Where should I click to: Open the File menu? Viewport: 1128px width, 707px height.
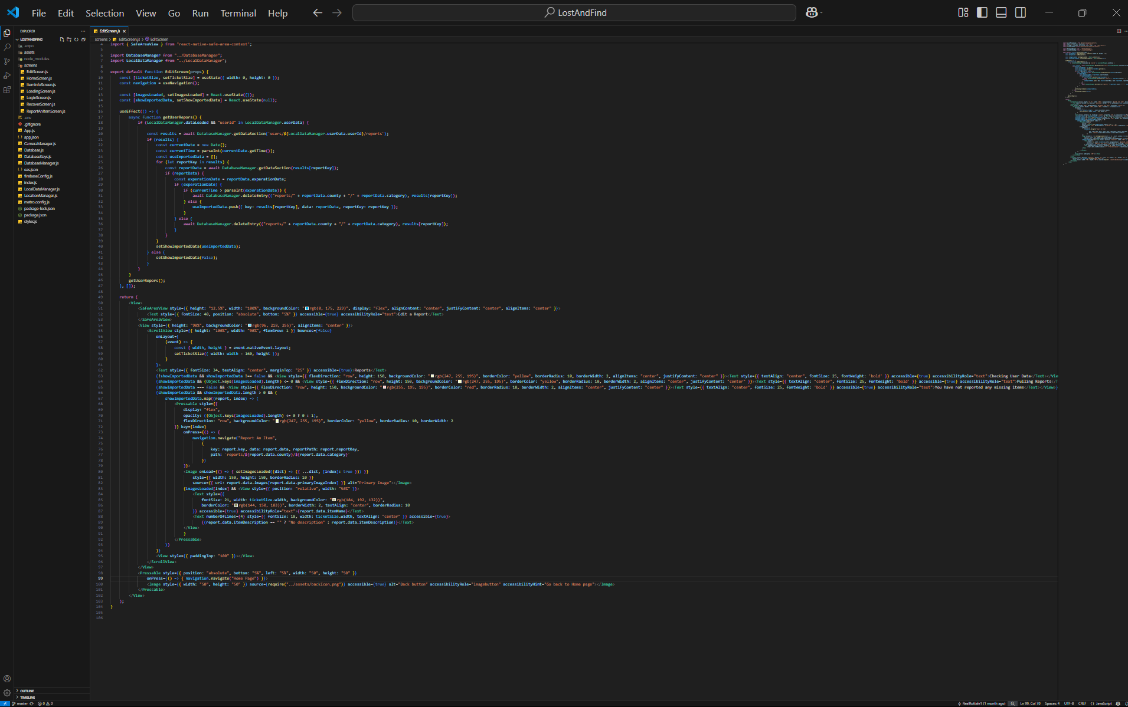pyautogui.click(x=39, y=13)
